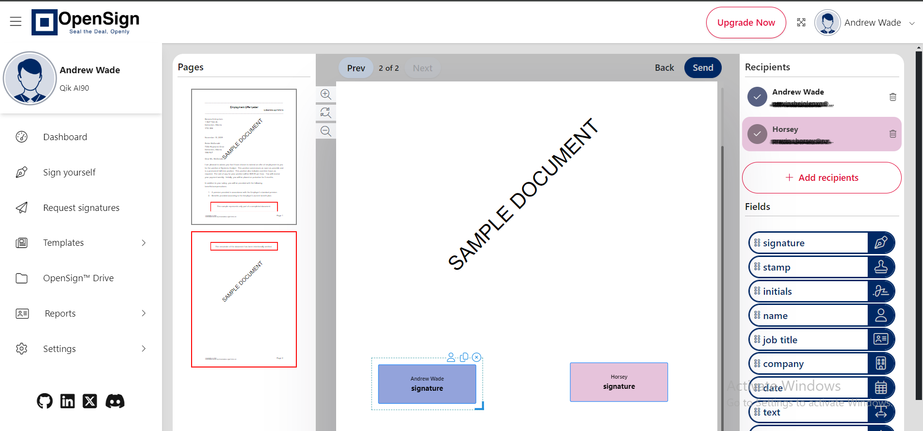Click Horsey signature widget
This screenshot has height=431, width=923.
tap(619, 382)
